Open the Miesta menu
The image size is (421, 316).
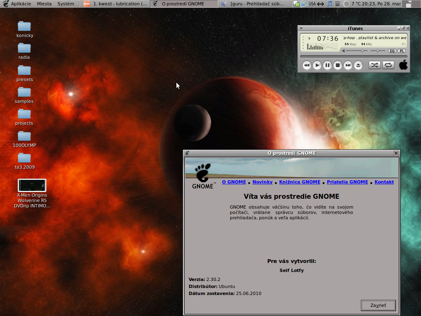[44, 4]
